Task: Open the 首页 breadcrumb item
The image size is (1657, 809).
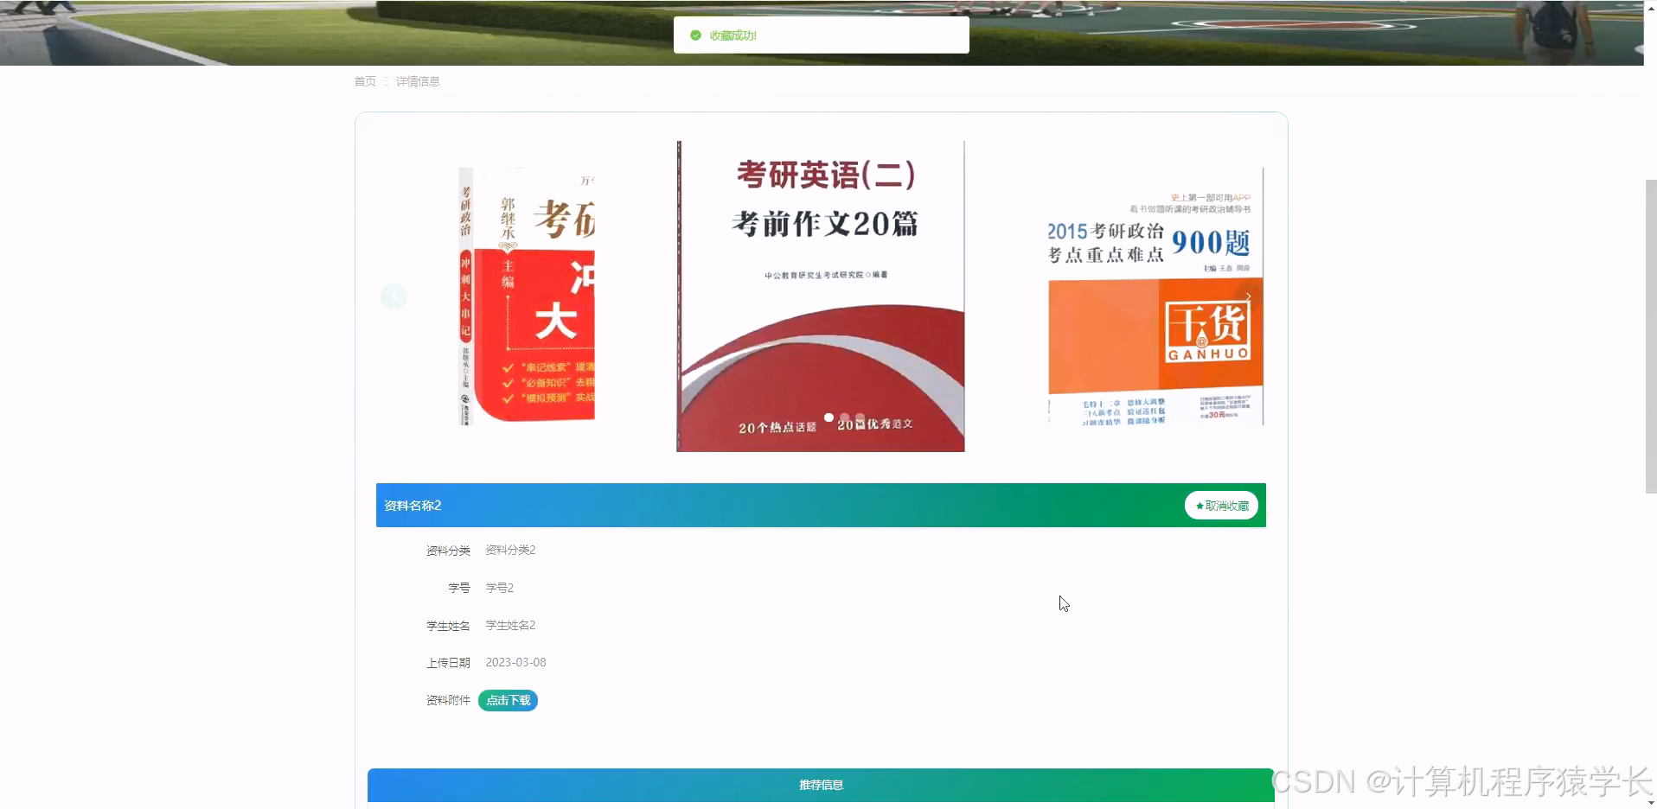Action: tap(364, 81)
